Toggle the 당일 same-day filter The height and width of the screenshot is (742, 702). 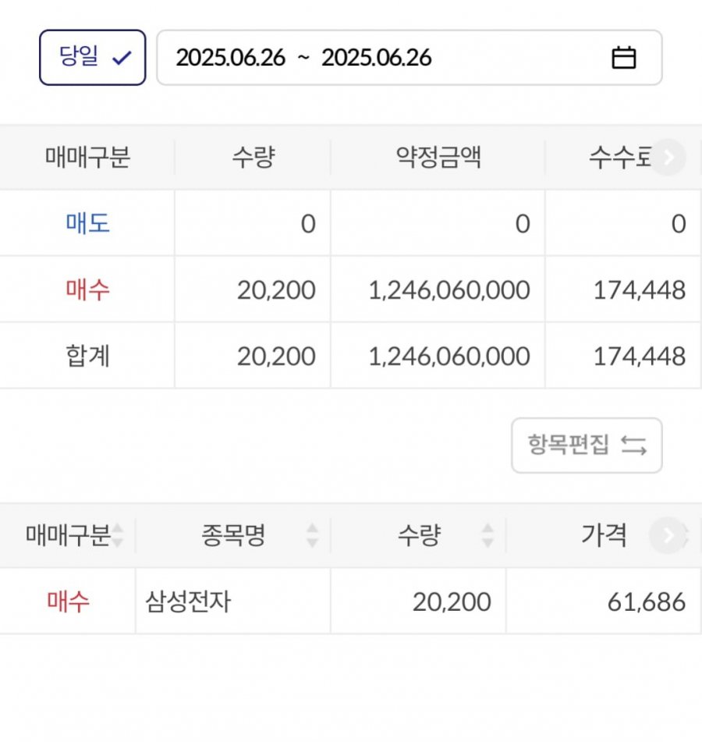pos(92,58)
